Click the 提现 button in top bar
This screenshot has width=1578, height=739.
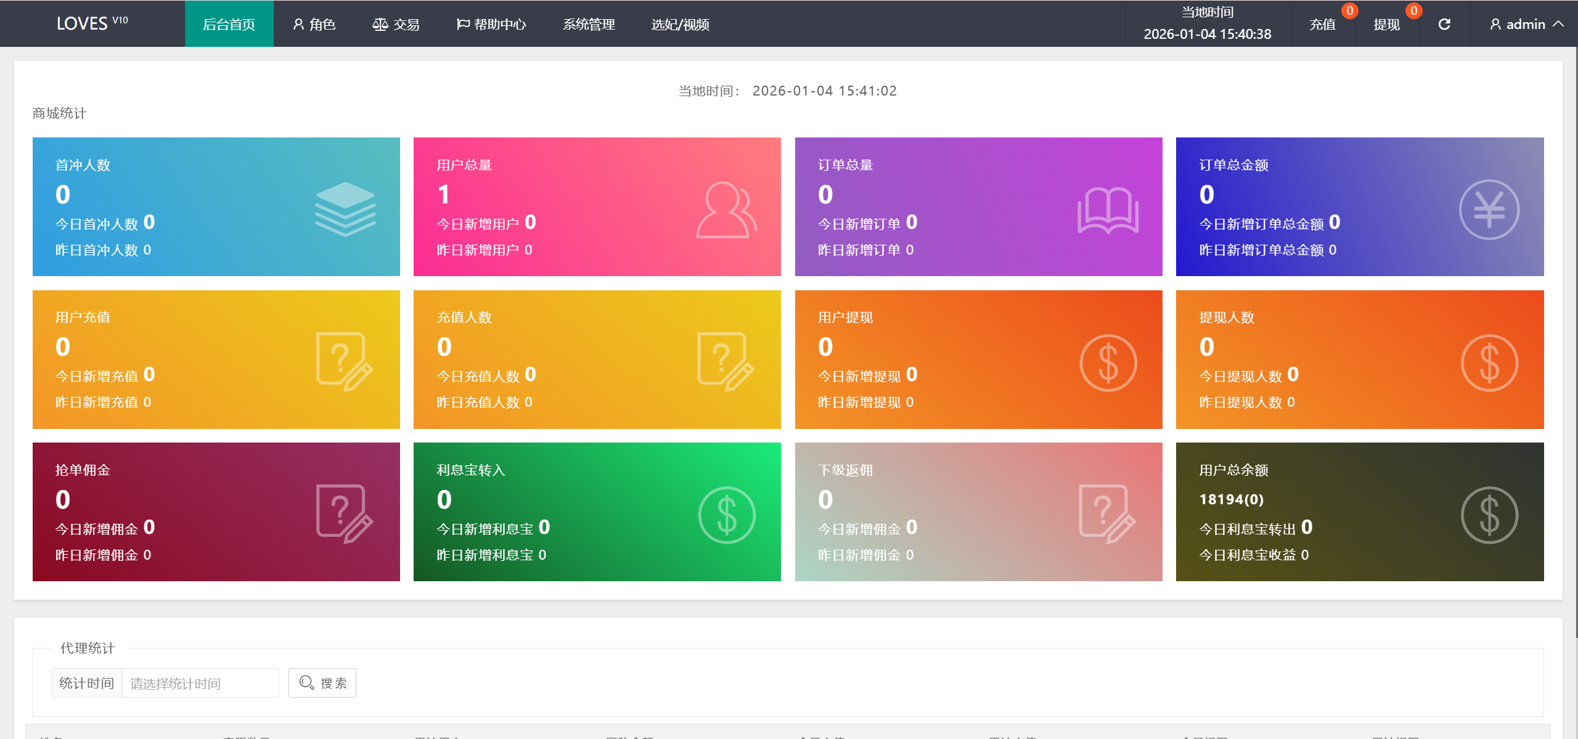tap(1386, 25)
